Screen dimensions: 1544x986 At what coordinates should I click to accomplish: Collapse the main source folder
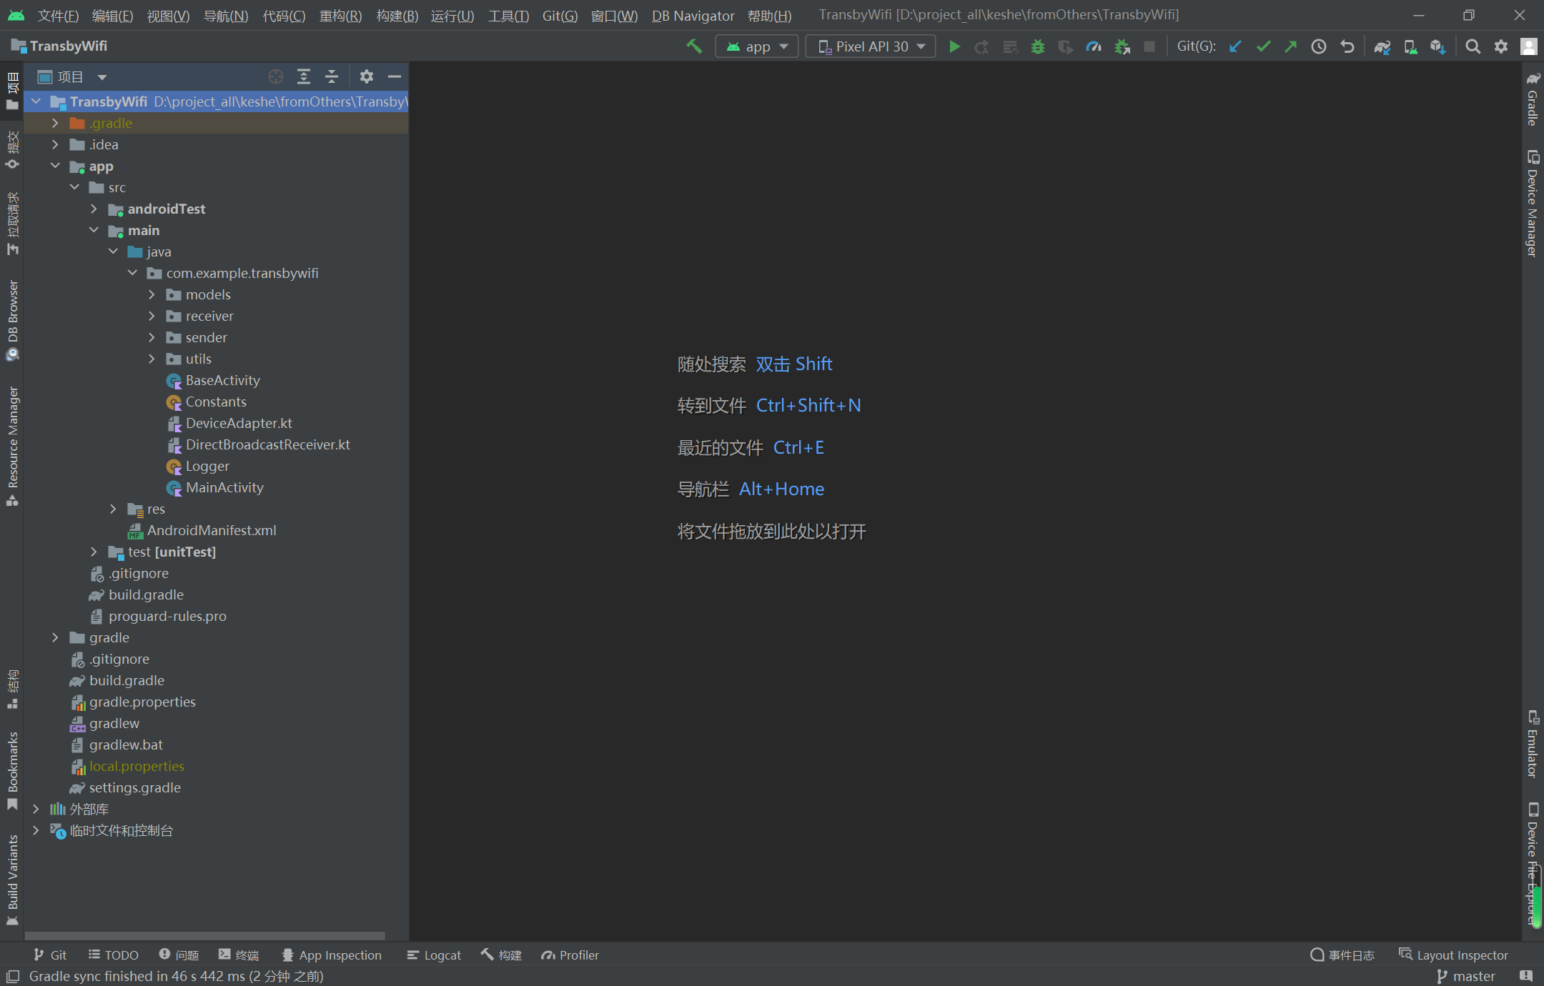coord(94,230)
